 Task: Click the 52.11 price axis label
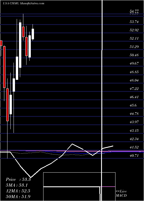[134, 38]
